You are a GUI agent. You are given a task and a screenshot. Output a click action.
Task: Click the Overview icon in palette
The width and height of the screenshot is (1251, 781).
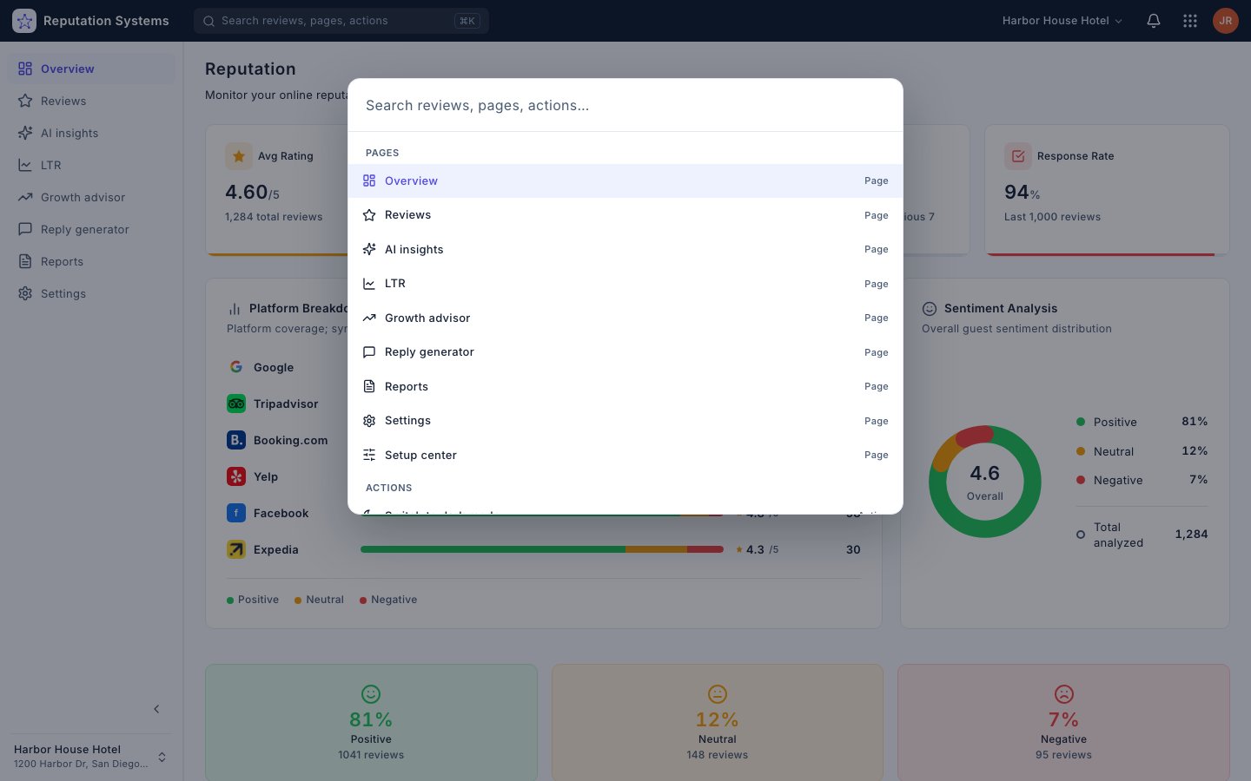coord(369,180)
